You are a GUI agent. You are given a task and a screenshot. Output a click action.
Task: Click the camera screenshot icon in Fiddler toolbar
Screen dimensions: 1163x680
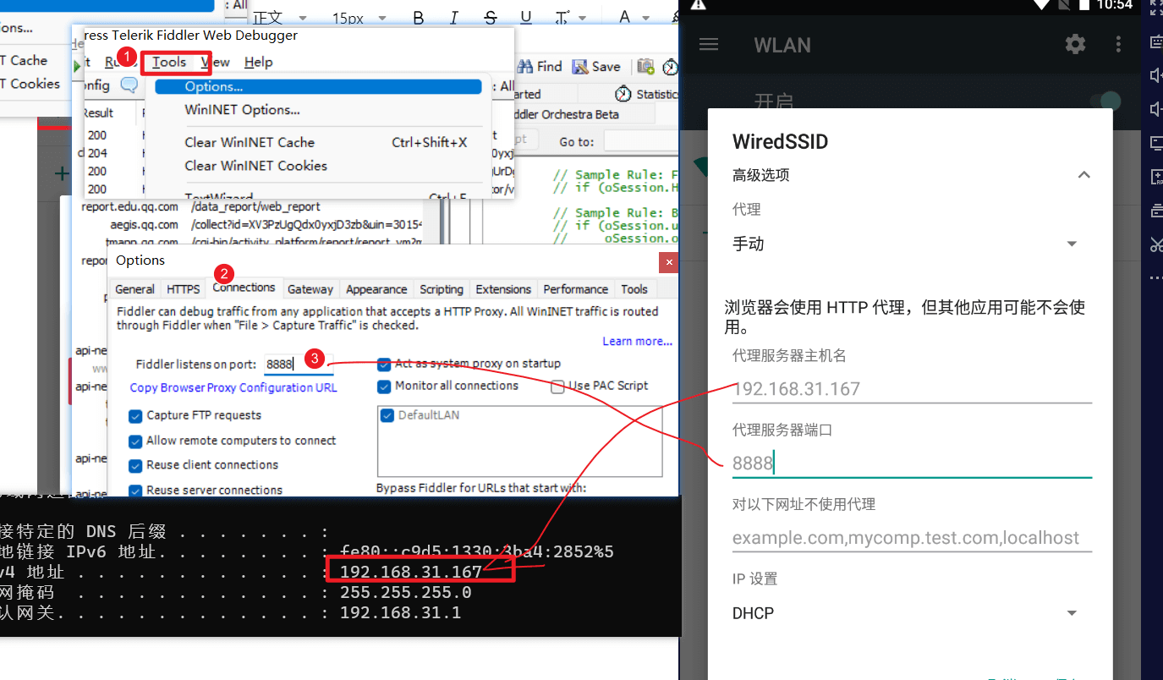(646, 66)
